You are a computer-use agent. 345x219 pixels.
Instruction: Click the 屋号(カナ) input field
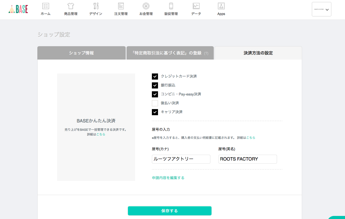[181, 159]
